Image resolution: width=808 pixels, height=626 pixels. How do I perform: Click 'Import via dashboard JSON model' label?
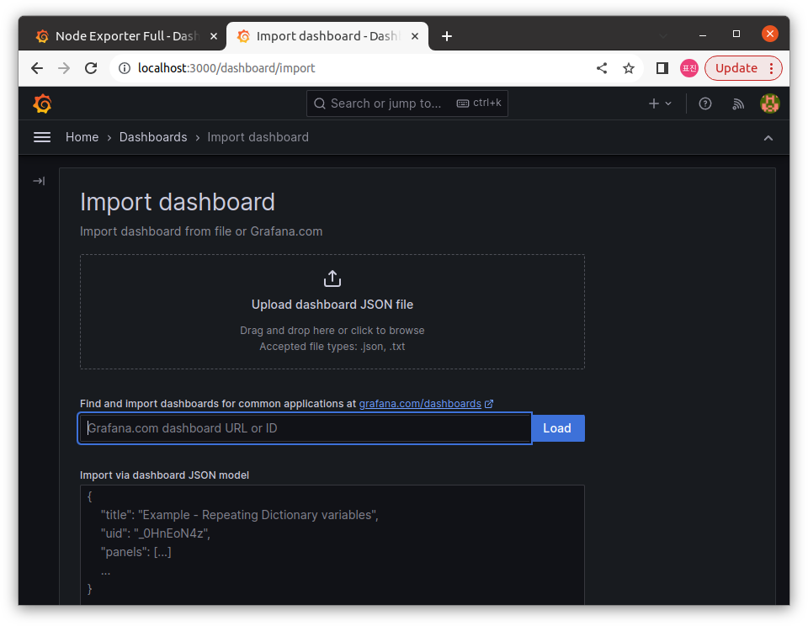coord(164,475)
